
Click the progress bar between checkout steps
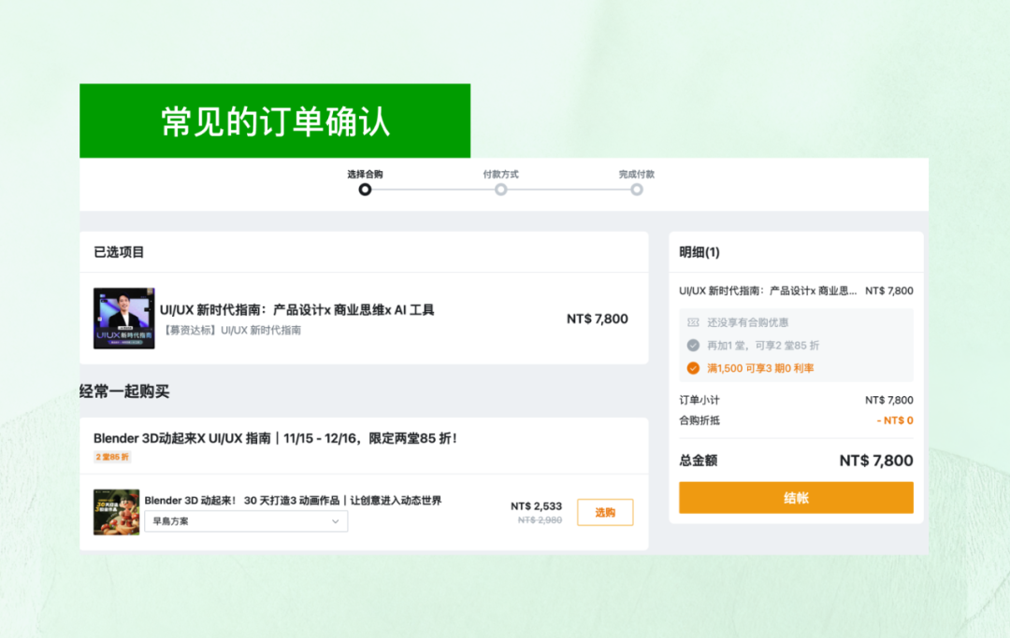[433, 189]
